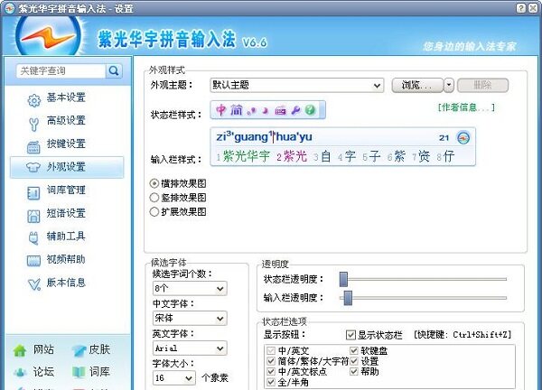Click the gear icon beside 基本设置
This screenshot has width=542, height=390.
coord(34,100)
